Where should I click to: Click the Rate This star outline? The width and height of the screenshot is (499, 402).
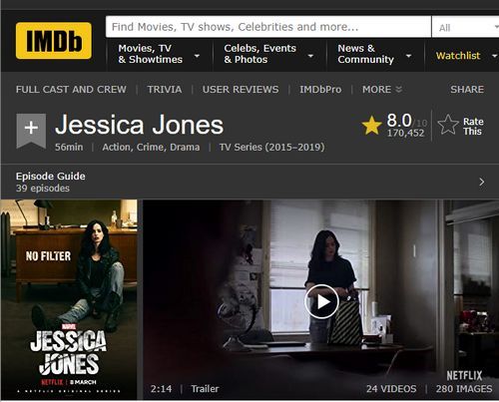coord(448,126)
